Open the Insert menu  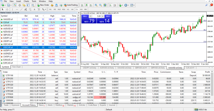point(19,1)
